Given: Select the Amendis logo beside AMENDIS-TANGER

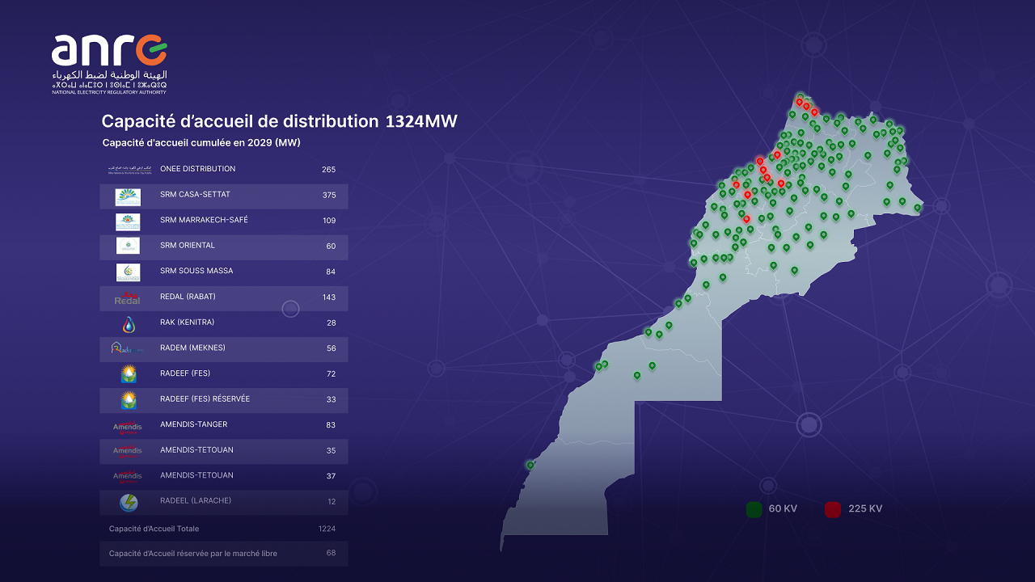Looking at the screenshot, I should point(128,426).
